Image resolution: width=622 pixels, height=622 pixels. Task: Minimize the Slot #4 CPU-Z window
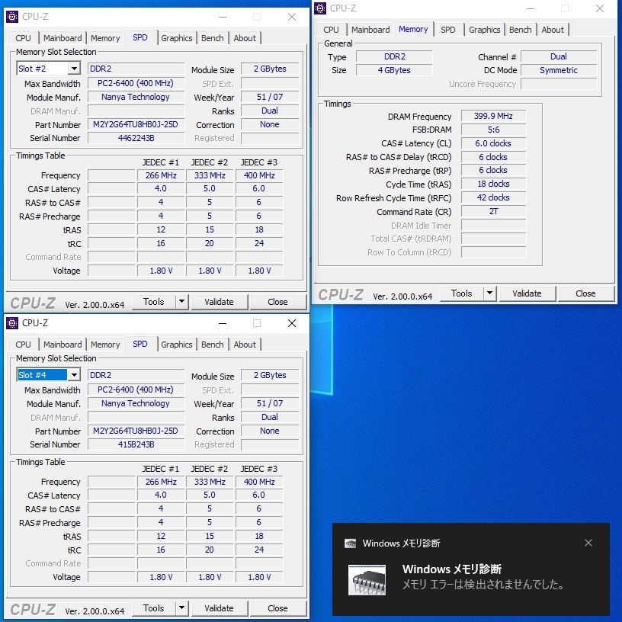223,323
